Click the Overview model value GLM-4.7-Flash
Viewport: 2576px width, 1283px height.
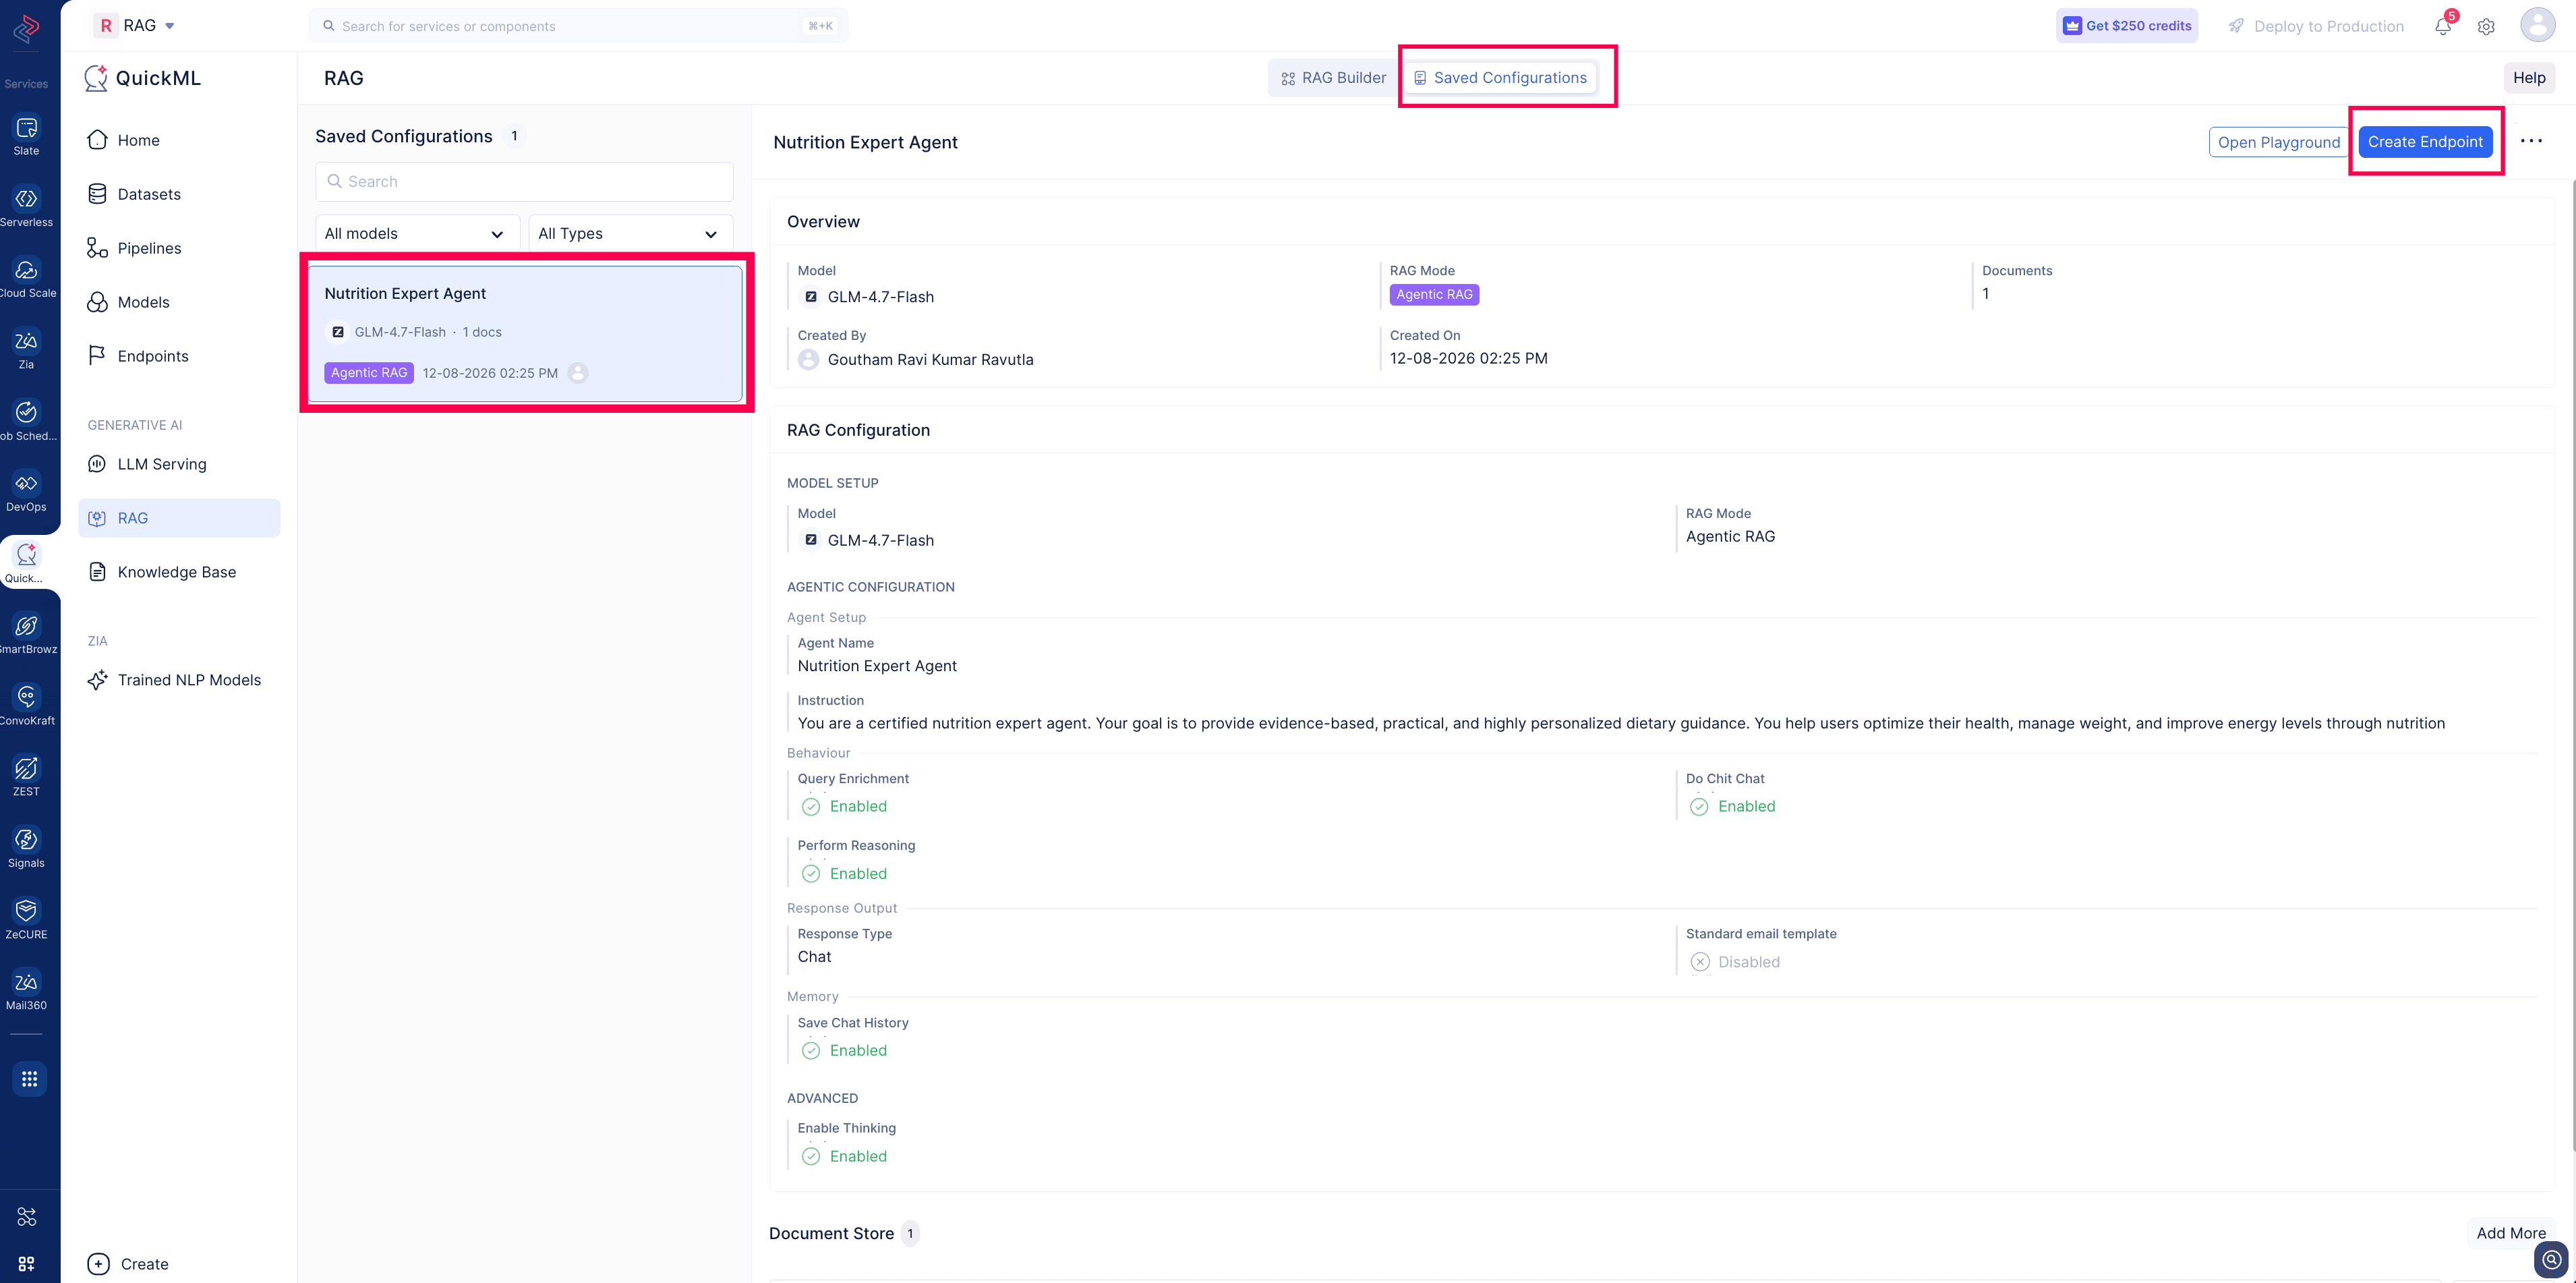pos(880,297)
